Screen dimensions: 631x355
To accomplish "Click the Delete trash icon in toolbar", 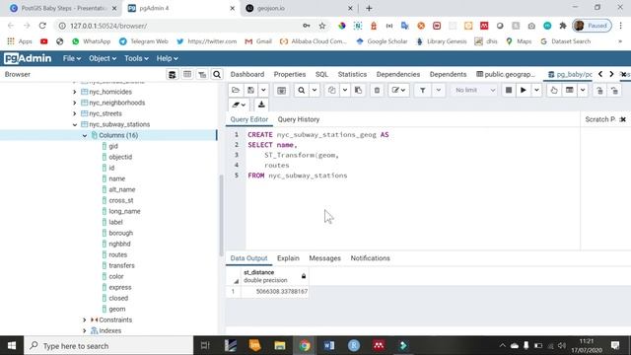I will pos(377,90).
